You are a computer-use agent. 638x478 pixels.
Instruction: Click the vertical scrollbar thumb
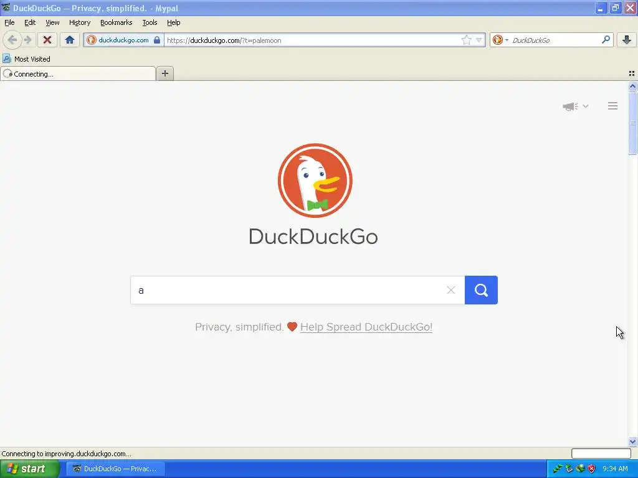pos(632,123)
